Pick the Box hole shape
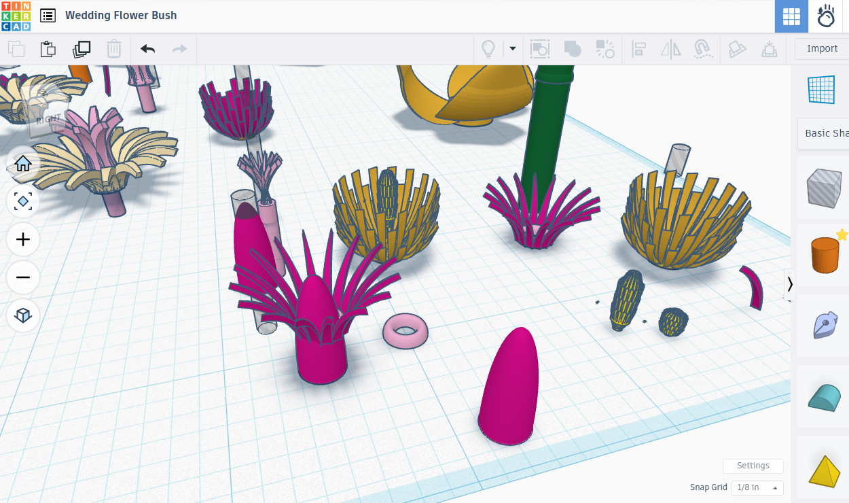Image resolution: width=849 pixels, height=503 pixels. coord(824,188)
